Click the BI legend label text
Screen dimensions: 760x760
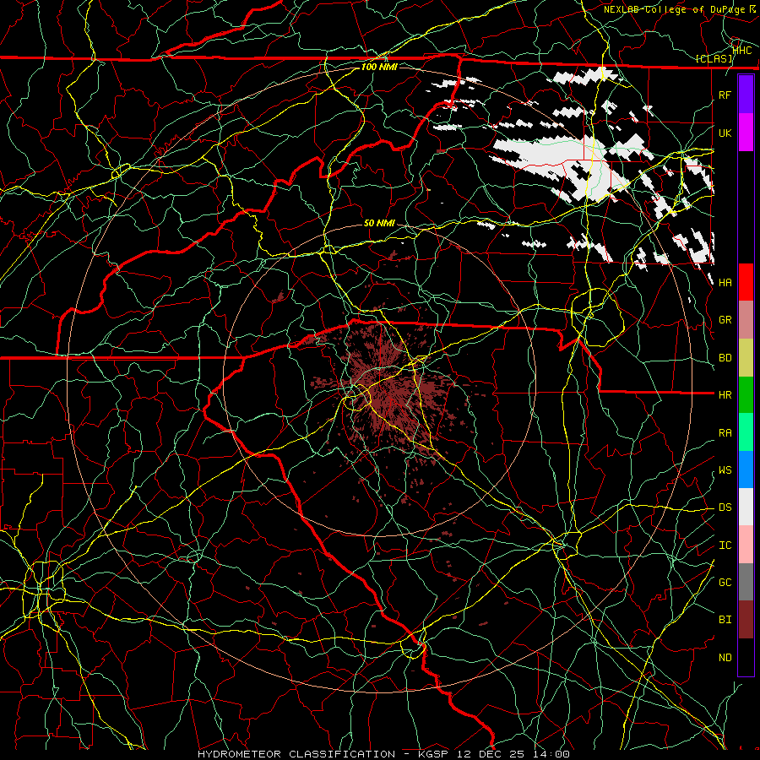pyautogui.click(x=725, y=620)
